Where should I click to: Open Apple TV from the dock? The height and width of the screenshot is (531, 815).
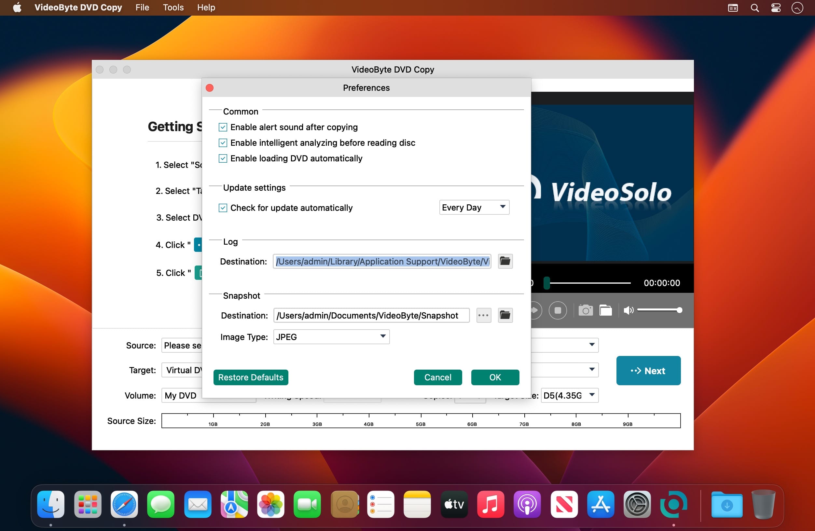click(454, 504)
